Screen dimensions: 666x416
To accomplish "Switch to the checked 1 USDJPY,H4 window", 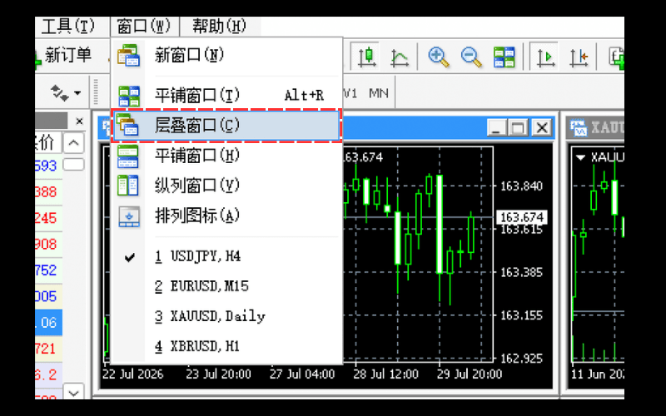I will (226, 256).
